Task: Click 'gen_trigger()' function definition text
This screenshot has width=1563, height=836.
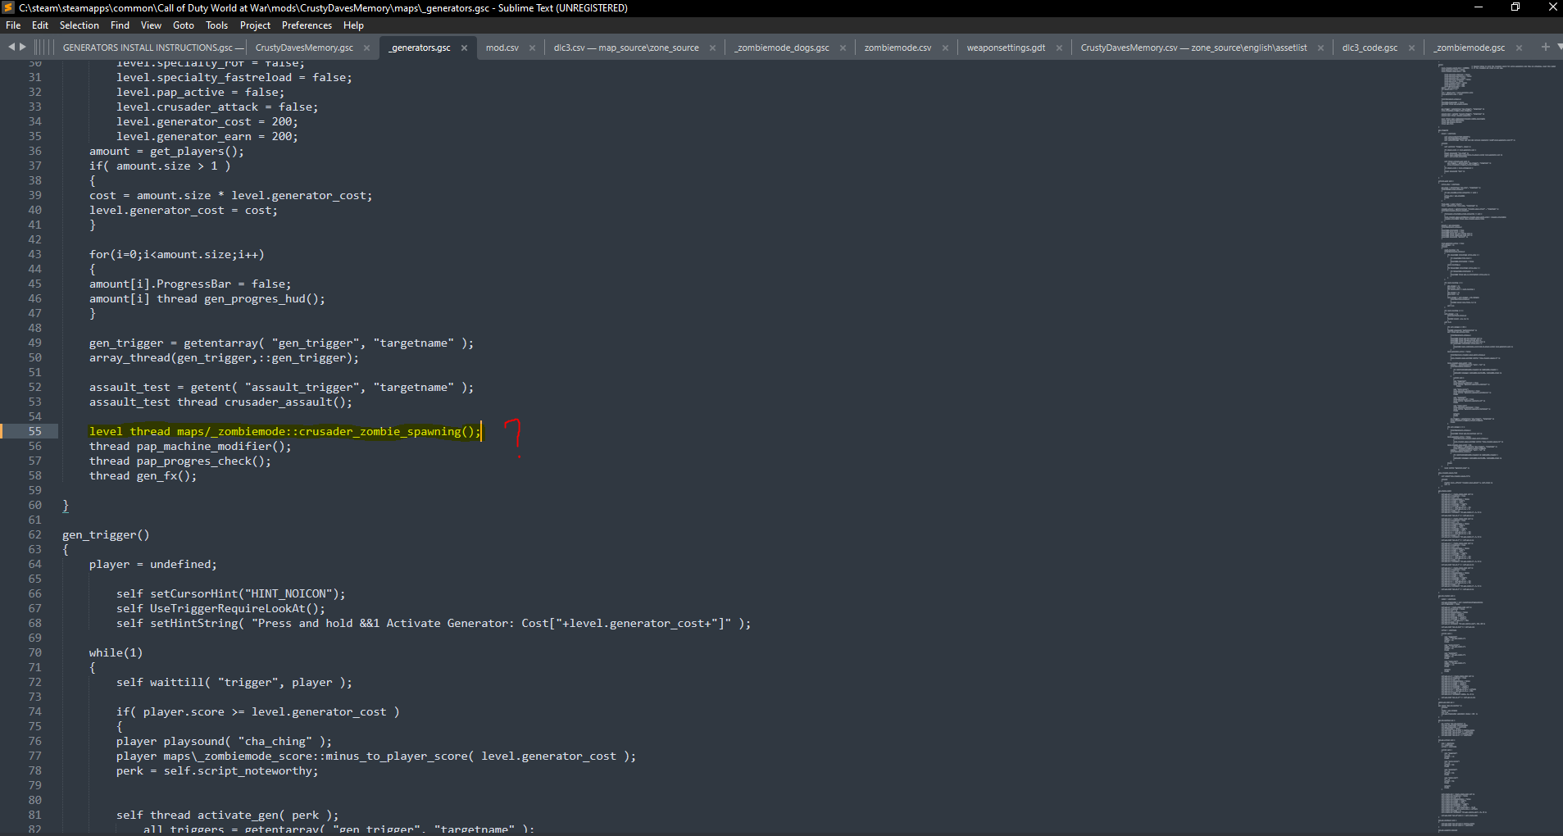Action: pos(106,534)
